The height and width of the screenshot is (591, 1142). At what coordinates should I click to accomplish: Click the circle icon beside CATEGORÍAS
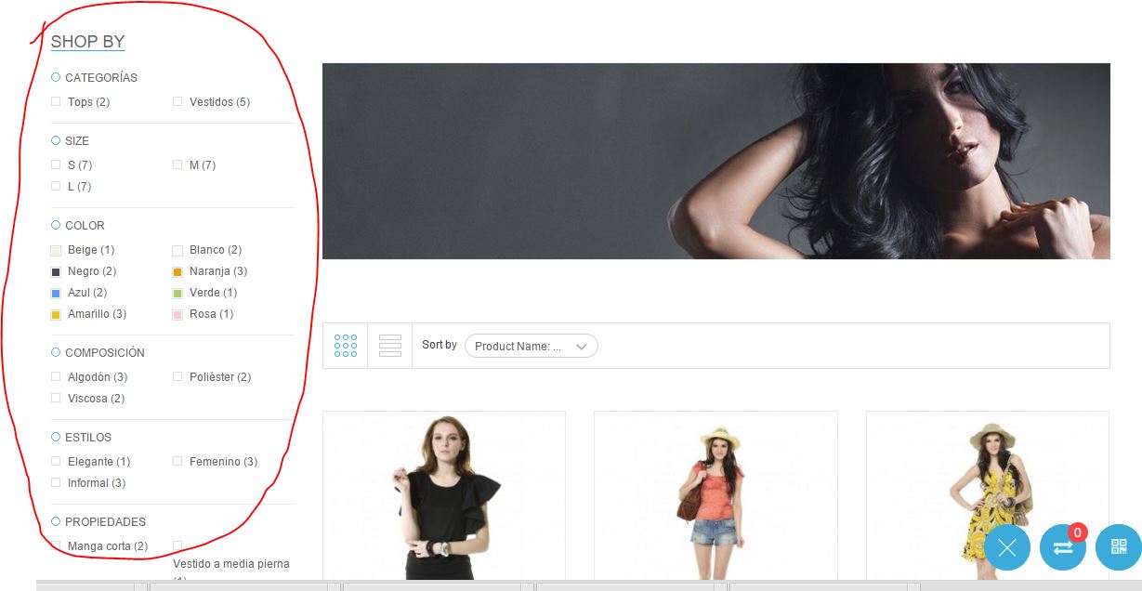point(56,78)
